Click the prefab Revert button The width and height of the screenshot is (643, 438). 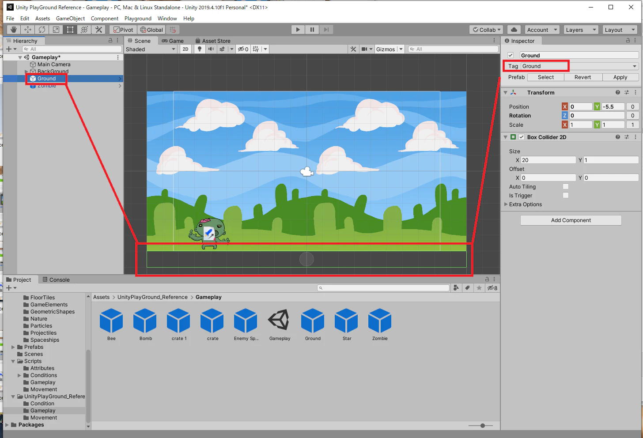point(582,77)
